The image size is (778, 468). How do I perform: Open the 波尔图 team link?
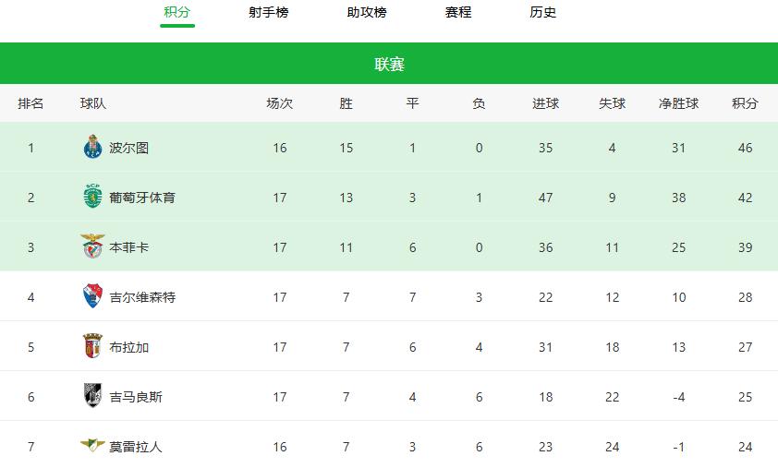[129, 148]
